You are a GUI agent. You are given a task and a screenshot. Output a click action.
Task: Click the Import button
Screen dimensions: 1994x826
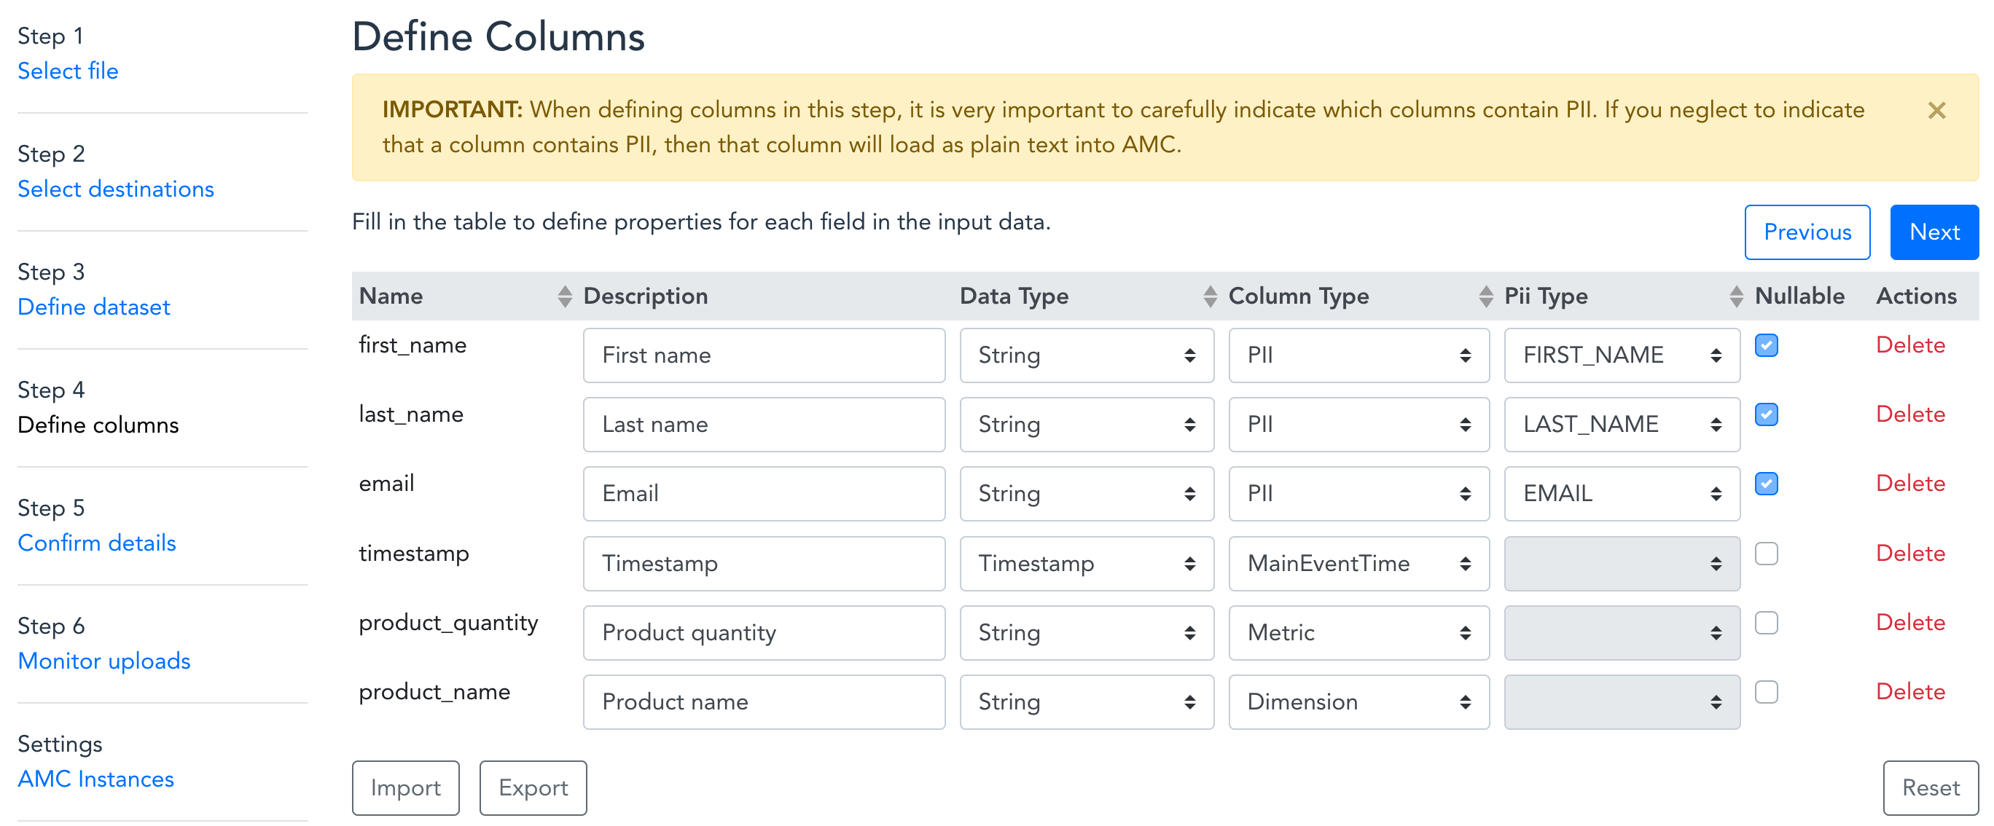tap(403, 787)
